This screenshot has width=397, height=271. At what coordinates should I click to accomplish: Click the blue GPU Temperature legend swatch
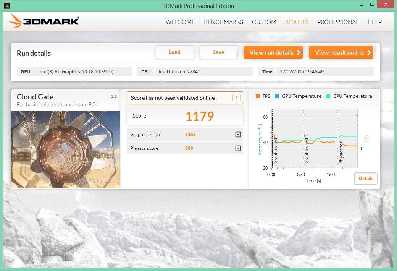coord(277,96)
